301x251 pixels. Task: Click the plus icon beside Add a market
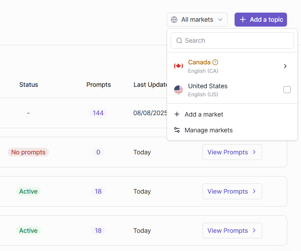coord(177,114)
